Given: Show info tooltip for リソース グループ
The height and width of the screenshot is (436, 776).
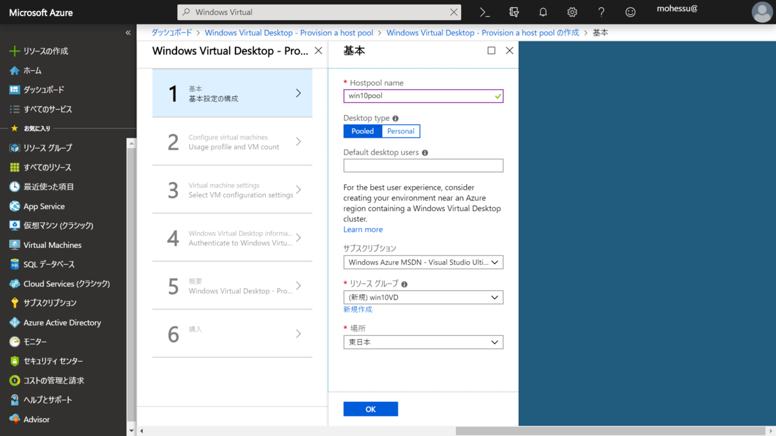Looking at the screenshot, I should [x=404, y=284].
